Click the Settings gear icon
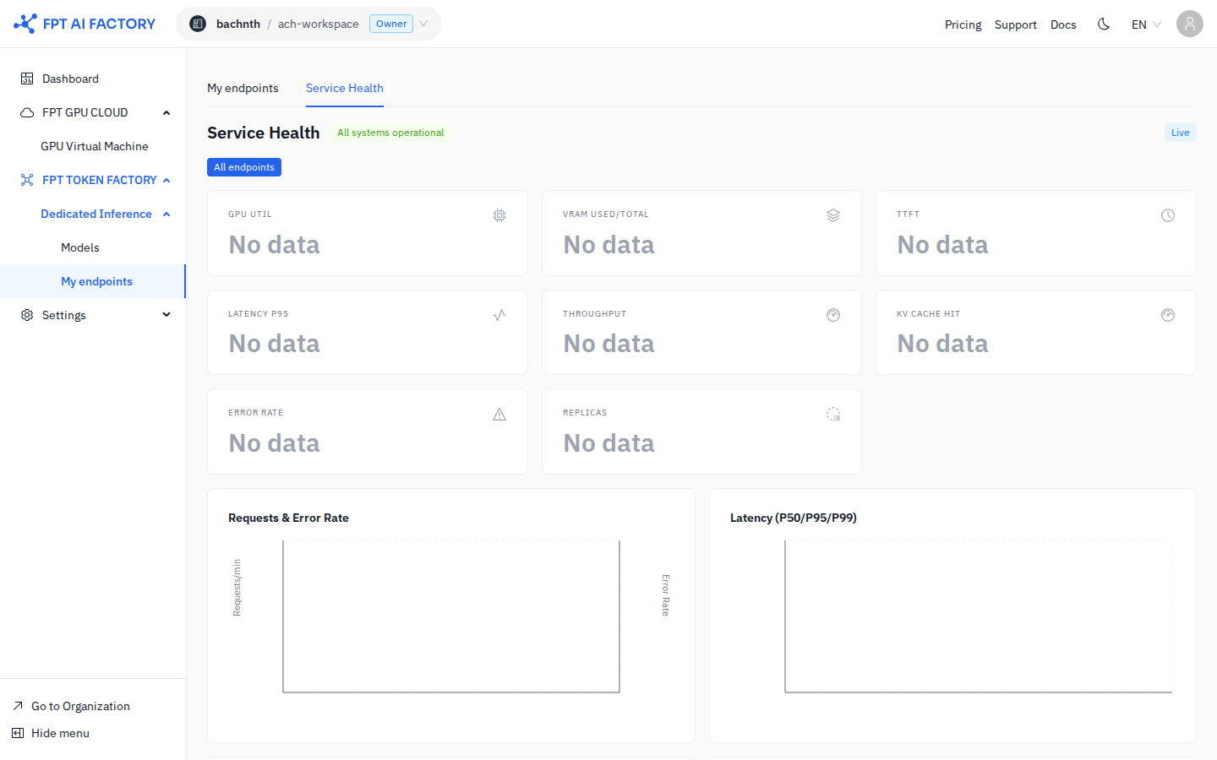 (27, 315)
